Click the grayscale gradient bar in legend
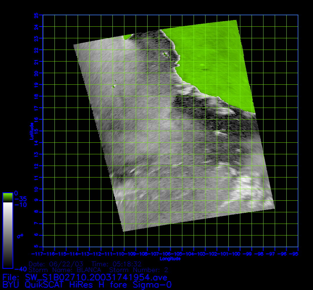This screenshot has height=290, width=313. click(x=8, y=234)
